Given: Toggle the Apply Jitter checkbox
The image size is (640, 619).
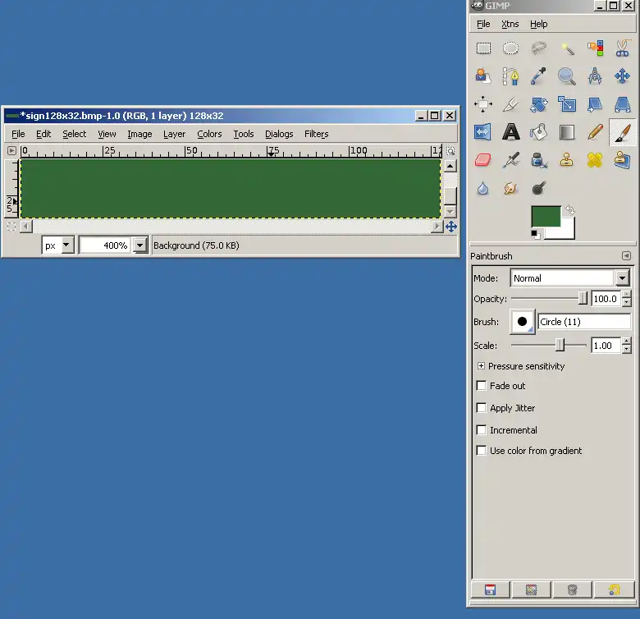Looking at the screenshot, I should (x=482, y=408).
